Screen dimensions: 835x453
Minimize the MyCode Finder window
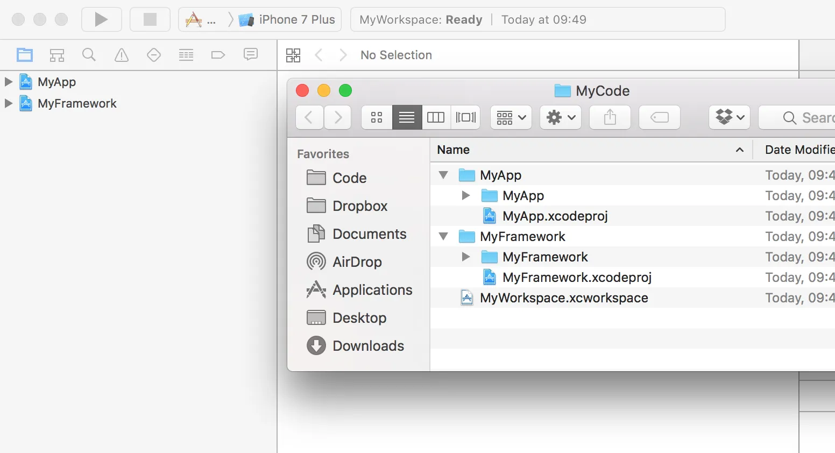point(324,90)
